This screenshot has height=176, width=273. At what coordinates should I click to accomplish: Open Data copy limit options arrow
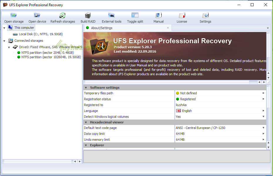[263, 133]
